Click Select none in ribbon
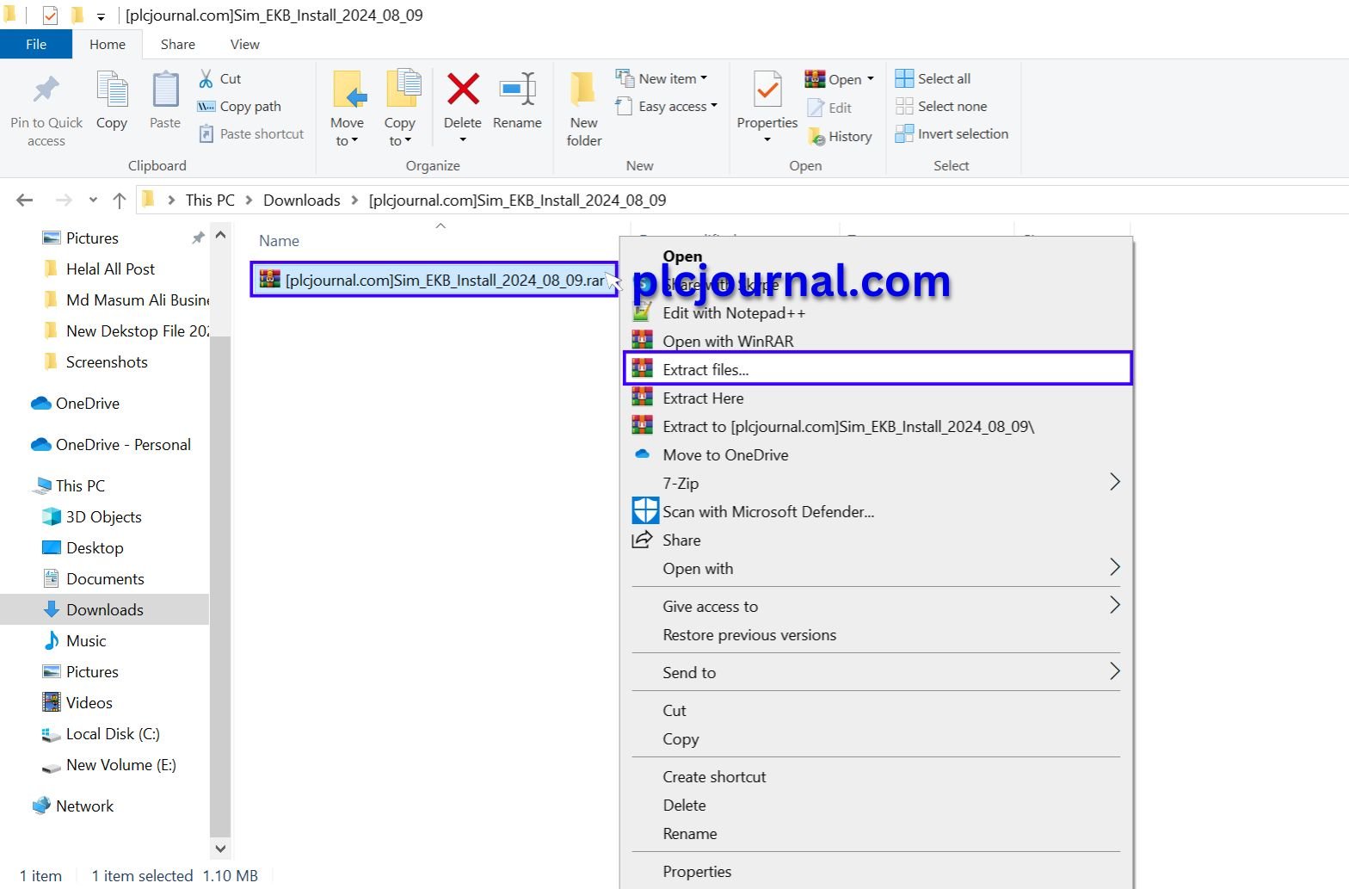 (x=941, y=107)
